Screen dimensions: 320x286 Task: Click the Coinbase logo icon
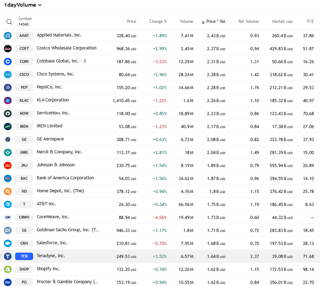pos(8,61)
